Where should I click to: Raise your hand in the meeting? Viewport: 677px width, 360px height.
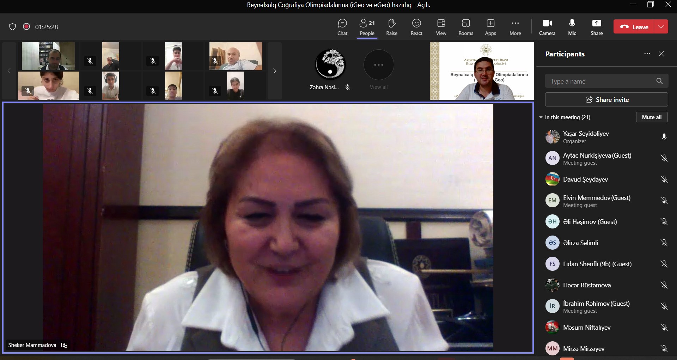click(391, 27)
